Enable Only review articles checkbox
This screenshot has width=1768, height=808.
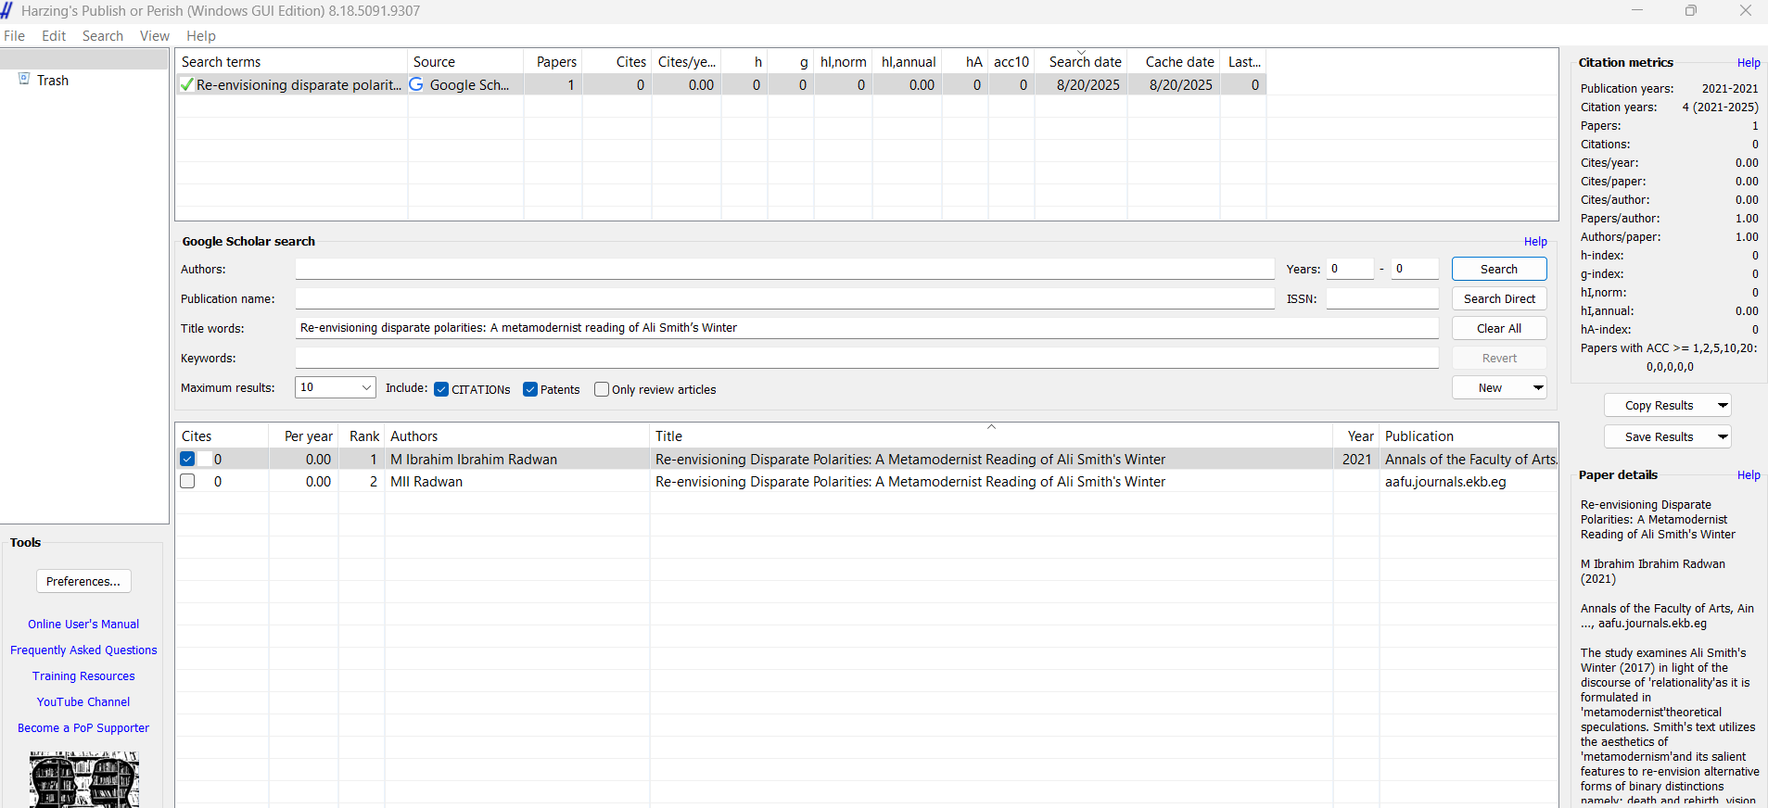(602, 389)
